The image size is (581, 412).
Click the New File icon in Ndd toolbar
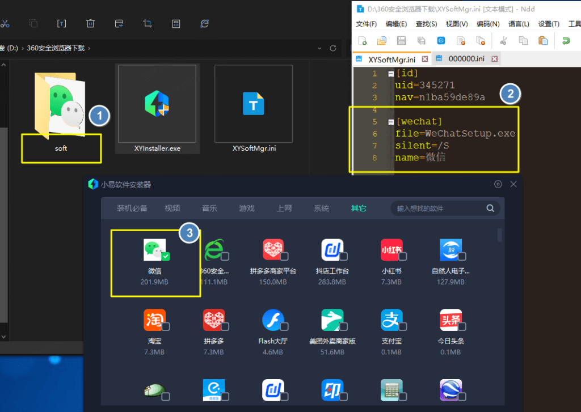(x=363, y=41)
